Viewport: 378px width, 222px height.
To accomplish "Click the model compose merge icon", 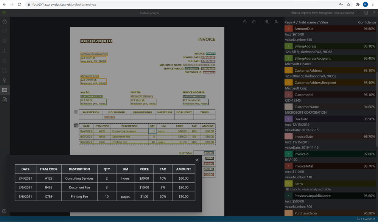I will [4, 51].
